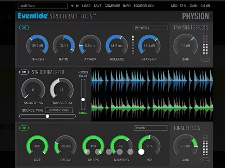This screenshot has width=225, height=168.
Task: Click the SOURCE TYPE label
Action: click(32, 110)
